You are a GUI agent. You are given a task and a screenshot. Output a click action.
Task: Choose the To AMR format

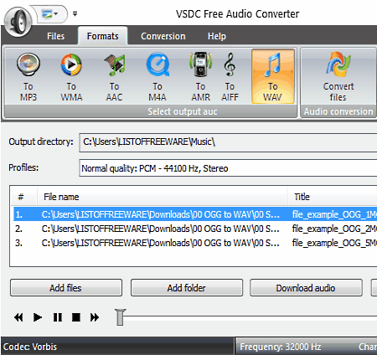point(200,77)
